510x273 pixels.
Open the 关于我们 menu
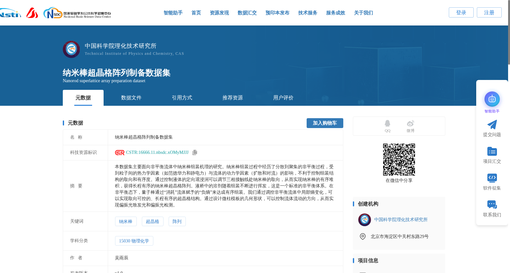[363, 13]
